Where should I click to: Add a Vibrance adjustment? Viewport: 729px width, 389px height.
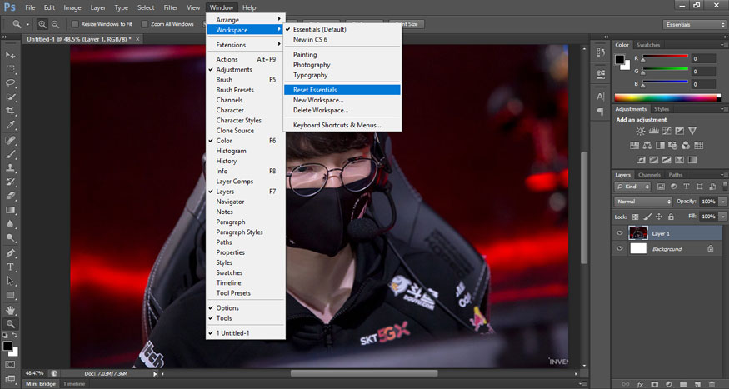click(x=692, y=131)
